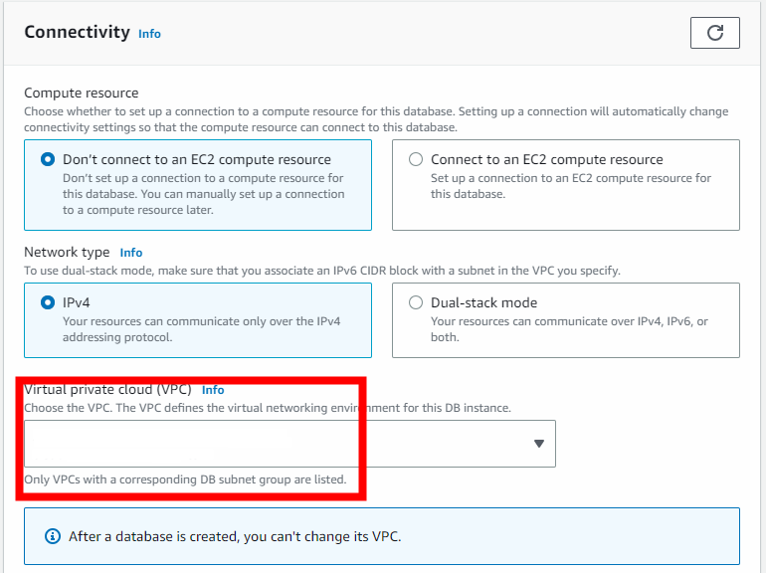Open the Info link beside Connectivity heading
Screen dimensions: 766x573
point(149,34)
